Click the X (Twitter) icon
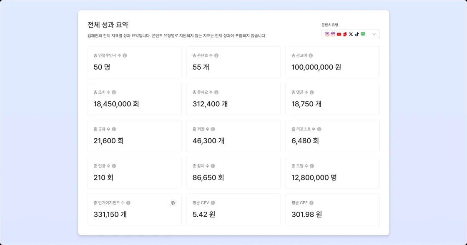The width and height of the screenshot is (467, 245). (351, 34)
